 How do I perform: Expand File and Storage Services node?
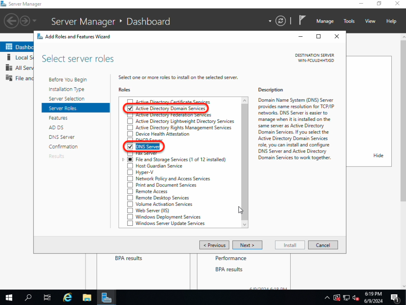tap(123, 160)
